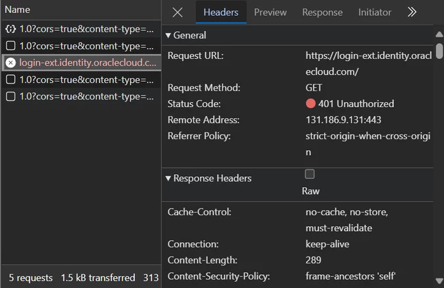
Task: Click the red error icon of failed request
Action: point(11,62)
